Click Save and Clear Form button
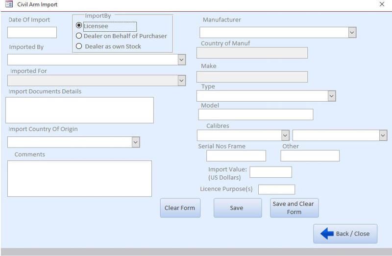The image size is (392, 256). (294, 208)
